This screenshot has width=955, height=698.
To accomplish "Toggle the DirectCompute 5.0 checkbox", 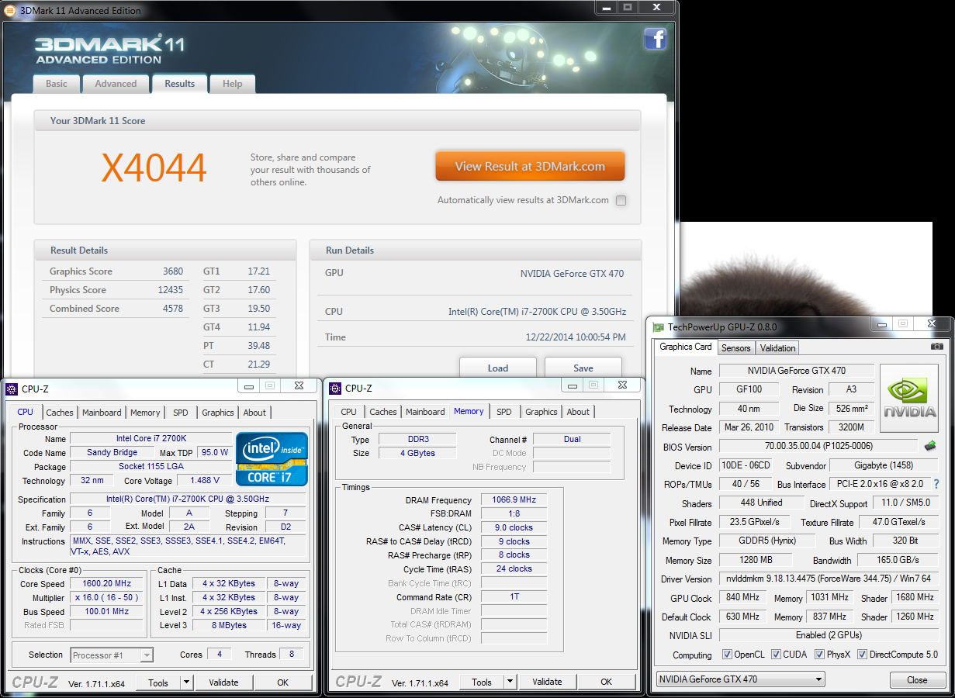I will (862, 654).
